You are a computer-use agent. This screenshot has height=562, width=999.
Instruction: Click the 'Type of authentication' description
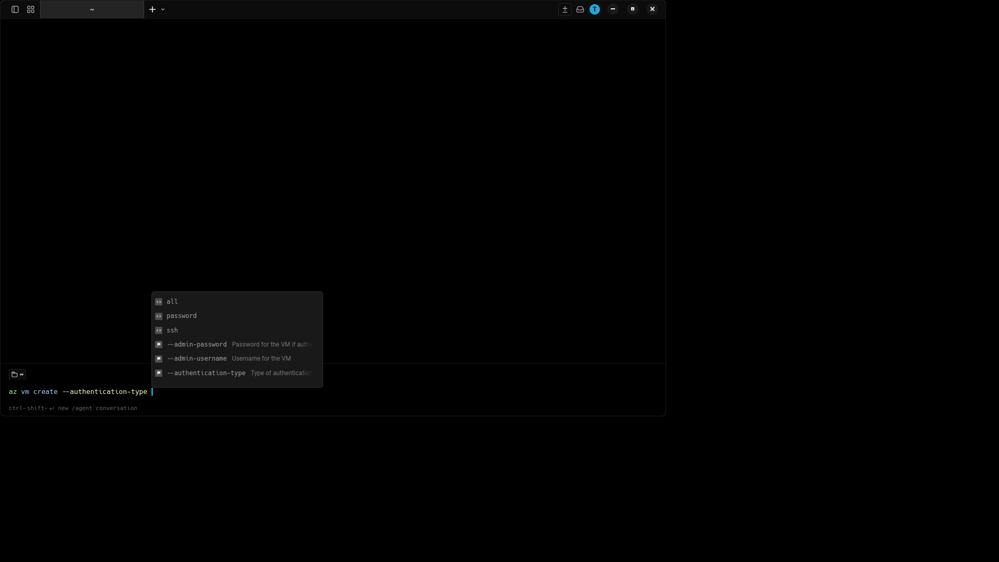[281, 373]
